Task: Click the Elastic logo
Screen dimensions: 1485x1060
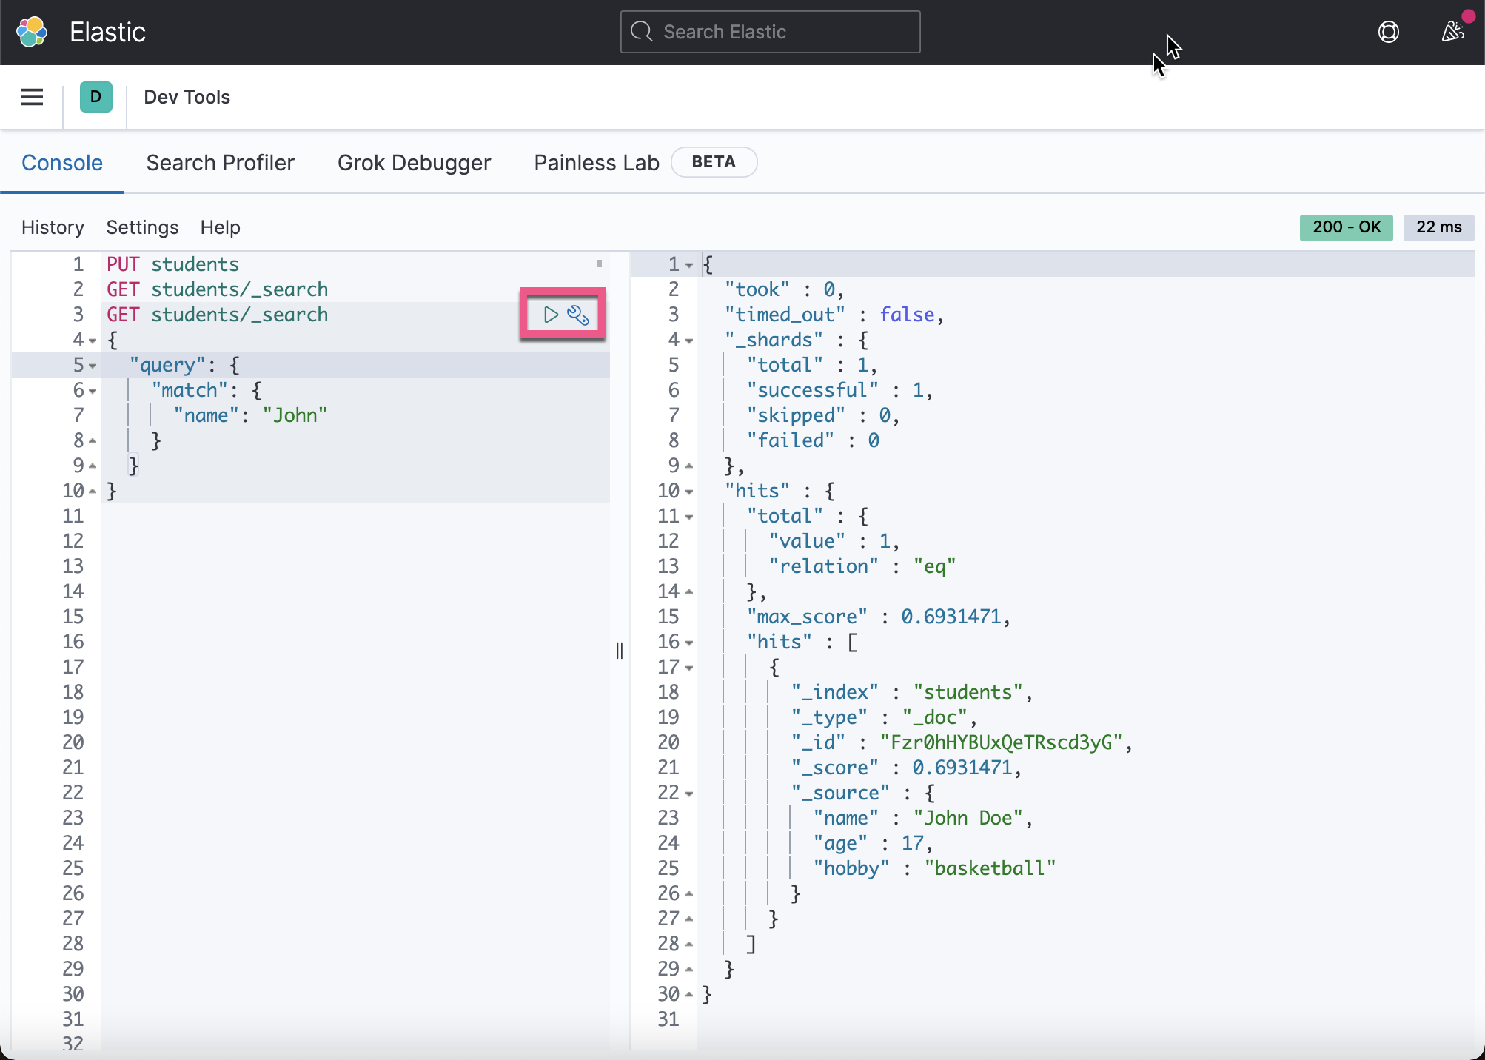Action: (x=32, y=32)
